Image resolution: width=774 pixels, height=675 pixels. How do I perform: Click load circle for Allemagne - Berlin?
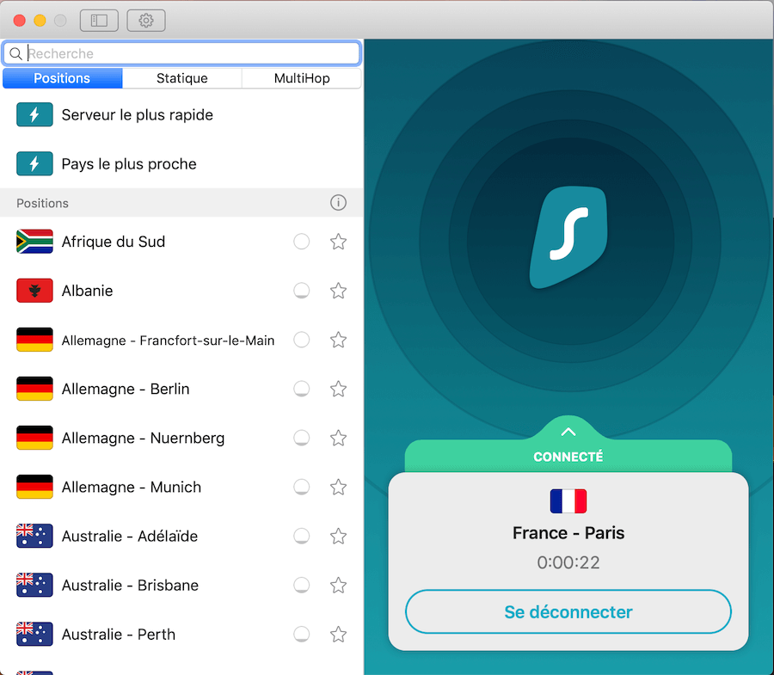point(302,389)
